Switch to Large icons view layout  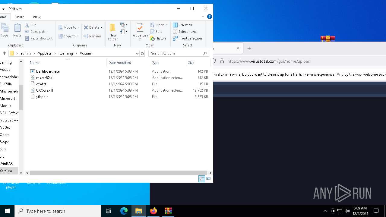click(208, 179)
